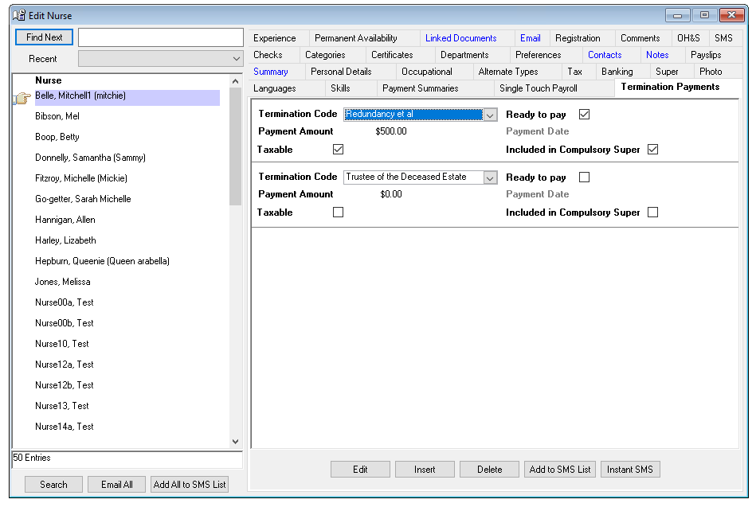Switch to Categories tab

coord(325,55)
